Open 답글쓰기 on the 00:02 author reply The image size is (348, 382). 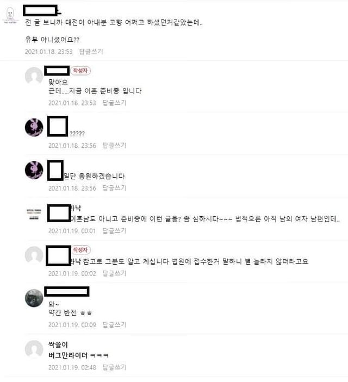click(x=114, y=273)
